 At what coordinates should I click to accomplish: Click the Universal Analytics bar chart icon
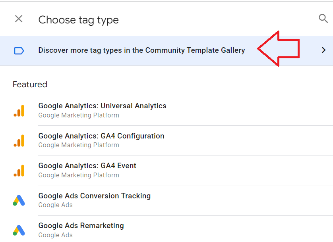tap(19, 111)
